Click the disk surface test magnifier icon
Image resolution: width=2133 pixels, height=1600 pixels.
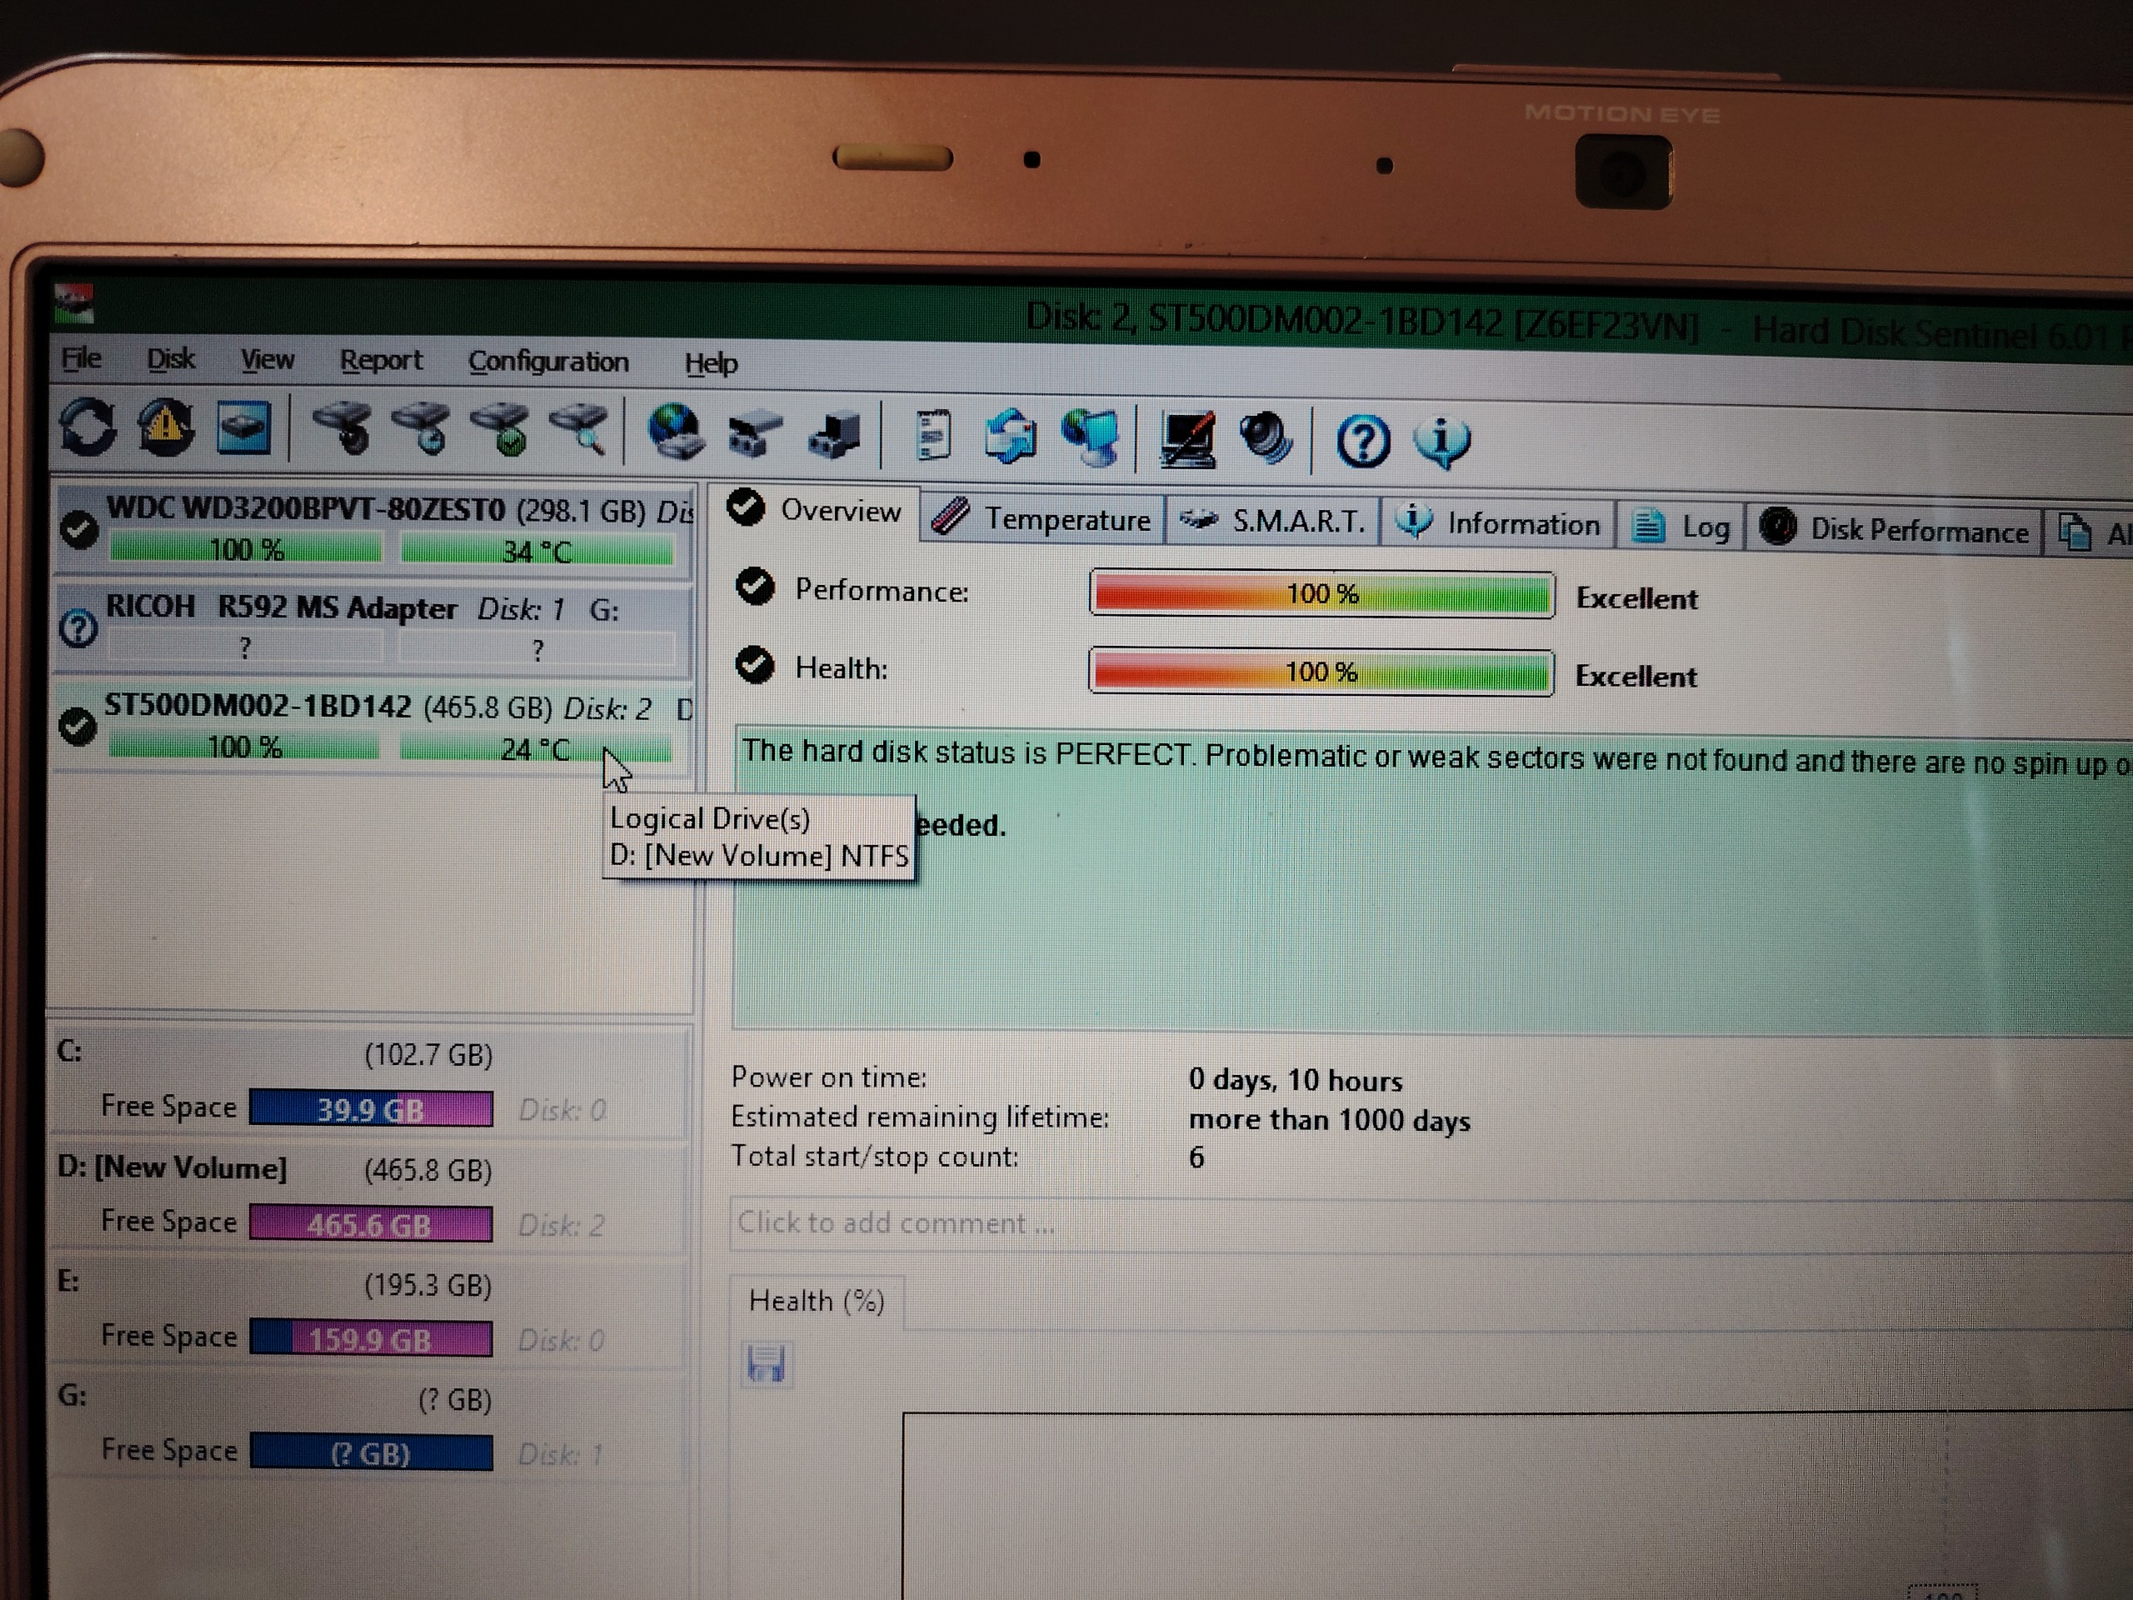578,431
